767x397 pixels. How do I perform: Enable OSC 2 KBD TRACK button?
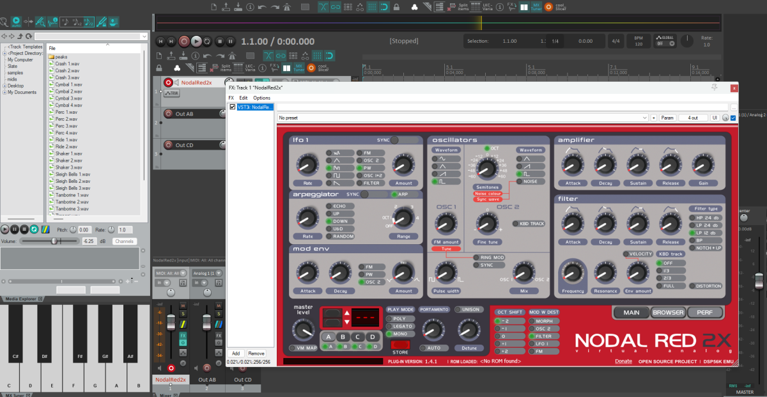pyautogui.click(x=529, y=224)
